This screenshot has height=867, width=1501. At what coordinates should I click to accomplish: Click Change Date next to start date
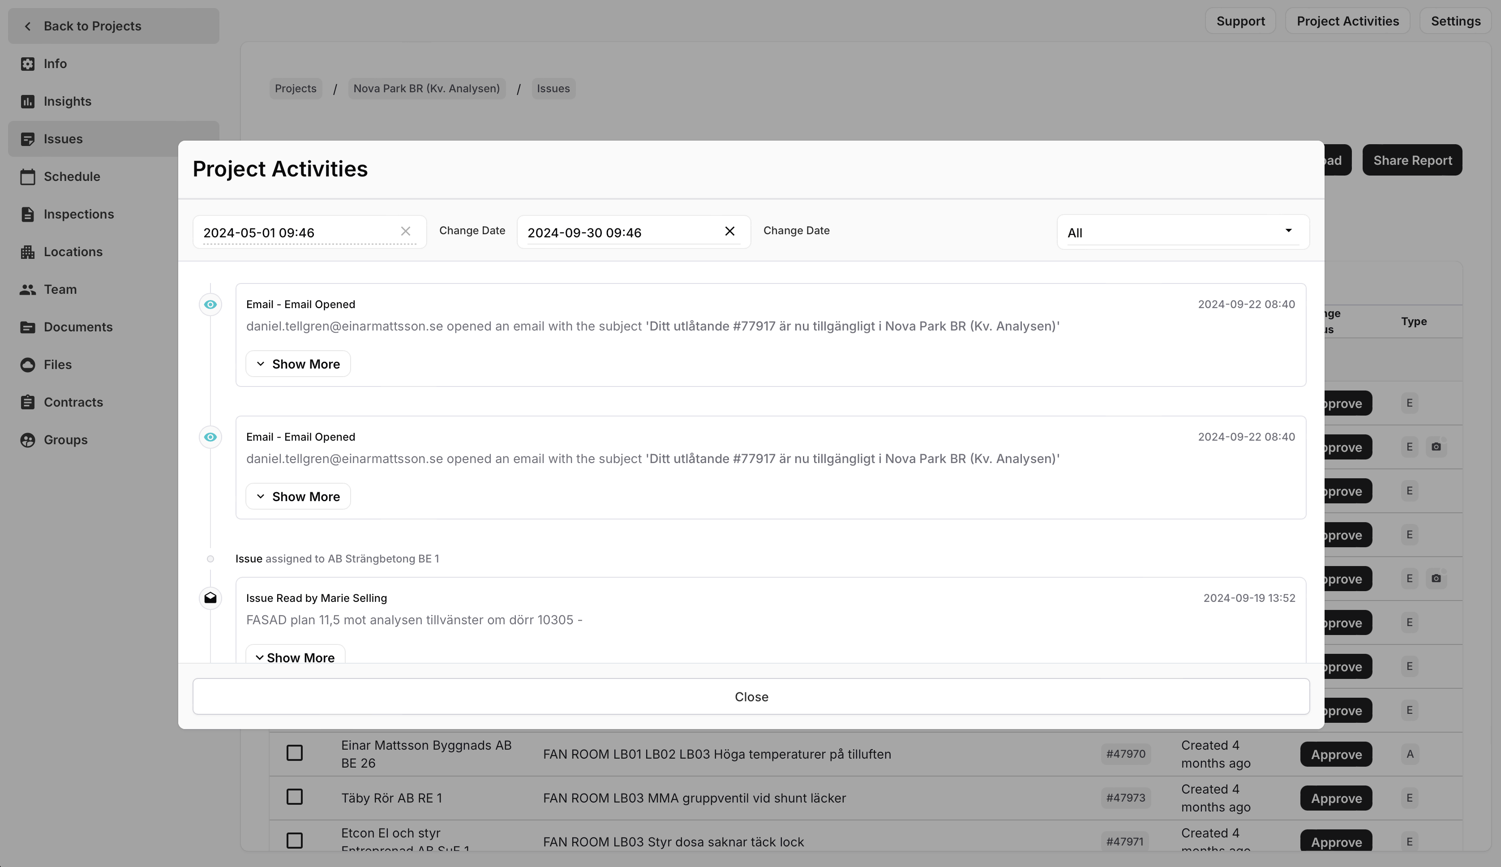click(472, 231)
